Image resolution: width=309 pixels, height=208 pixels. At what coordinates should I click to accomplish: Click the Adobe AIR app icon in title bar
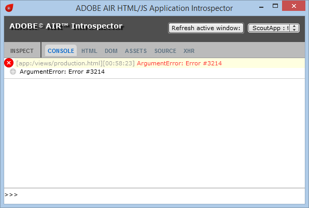point(9,8)
